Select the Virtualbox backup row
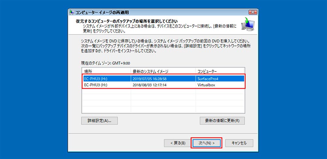Image resolution: width=327 pixels, height=159 pixels. tap(163, 85)
